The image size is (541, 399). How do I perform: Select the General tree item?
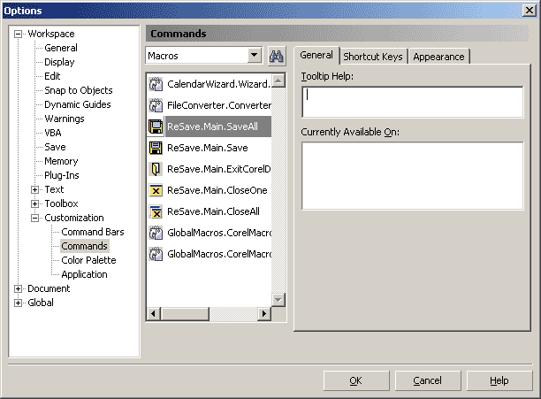click(x=61, y=48)
